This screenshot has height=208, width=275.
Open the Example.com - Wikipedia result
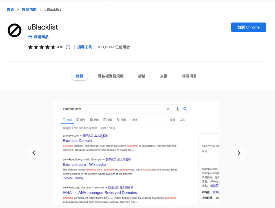pos(84,165)
